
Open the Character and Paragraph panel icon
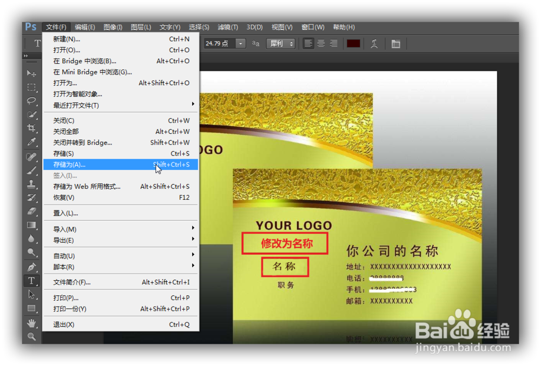[396, 44]
